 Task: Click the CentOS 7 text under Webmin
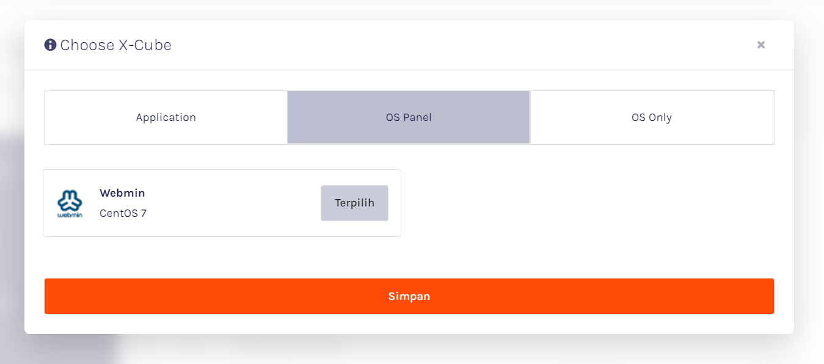[123, 213]
